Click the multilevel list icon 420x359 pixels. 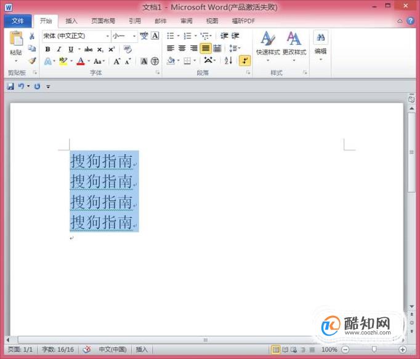[x=205, y=36]
